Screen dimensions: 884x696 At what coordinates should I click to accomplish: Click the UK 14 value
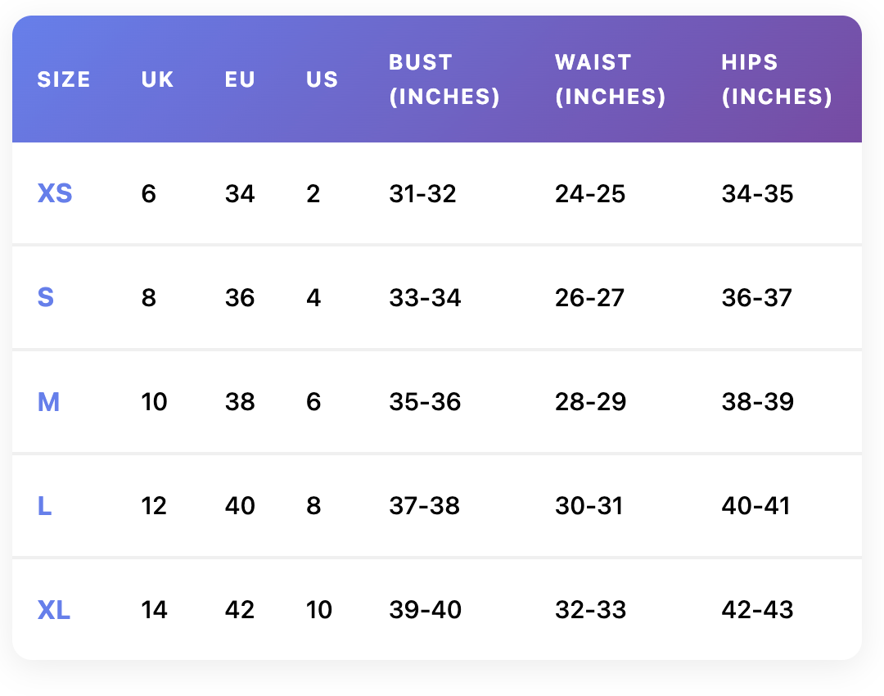[154, 610]
